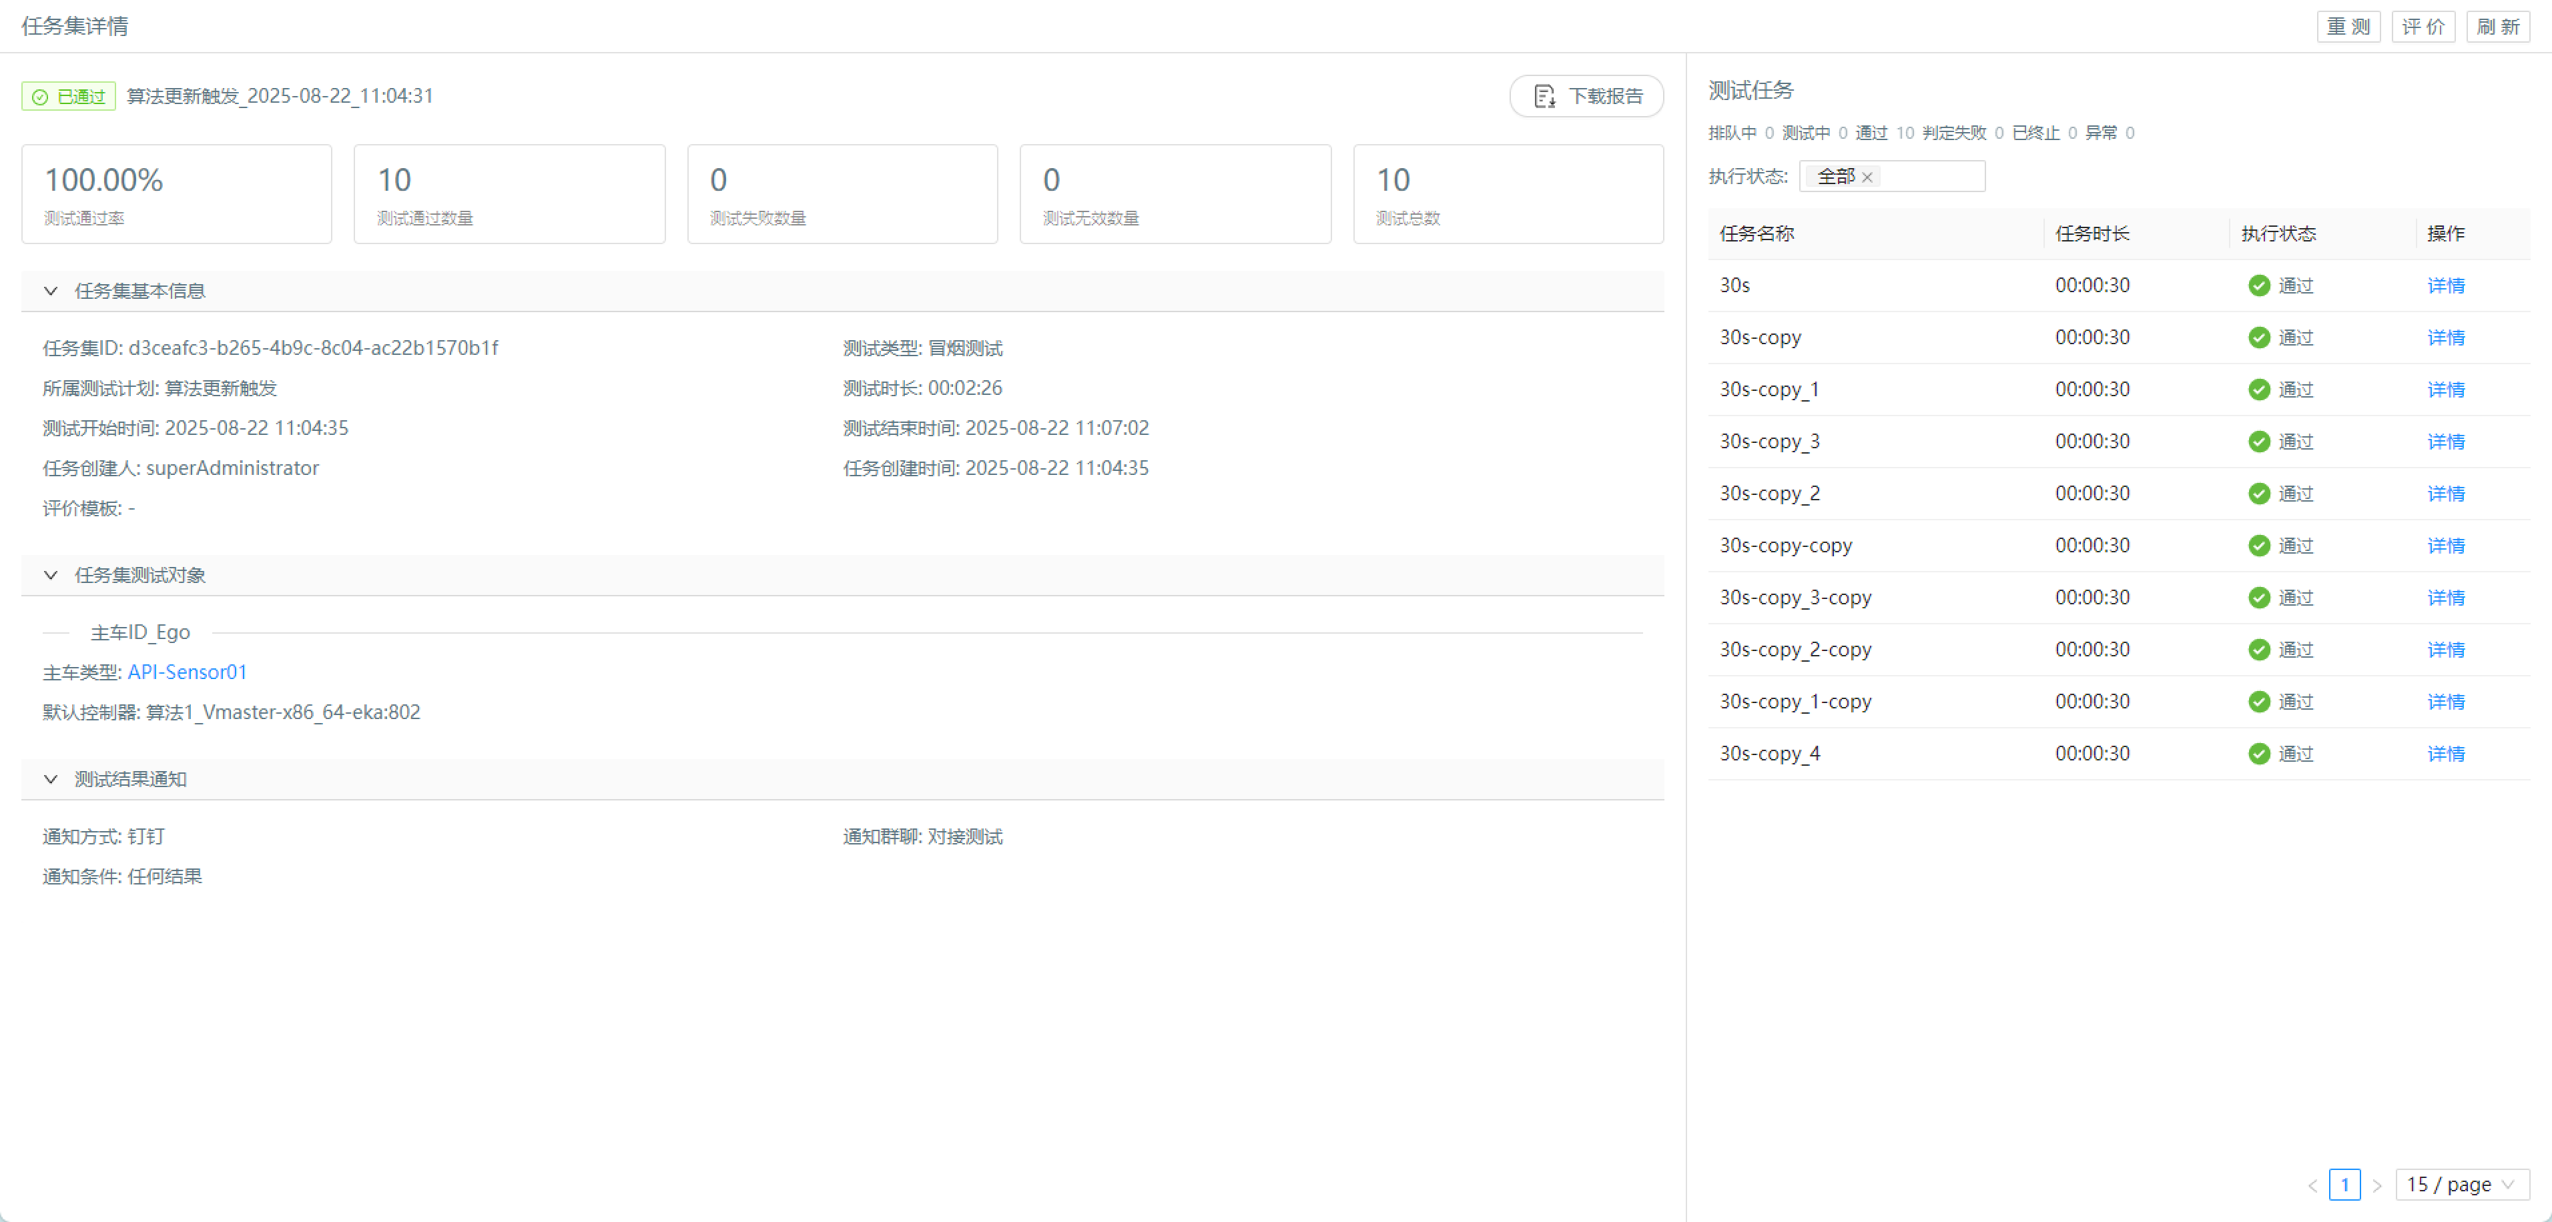Open 详情 for task 30s-copy_1
Screen dimensions: 2552x1222
click(2445, 390)
